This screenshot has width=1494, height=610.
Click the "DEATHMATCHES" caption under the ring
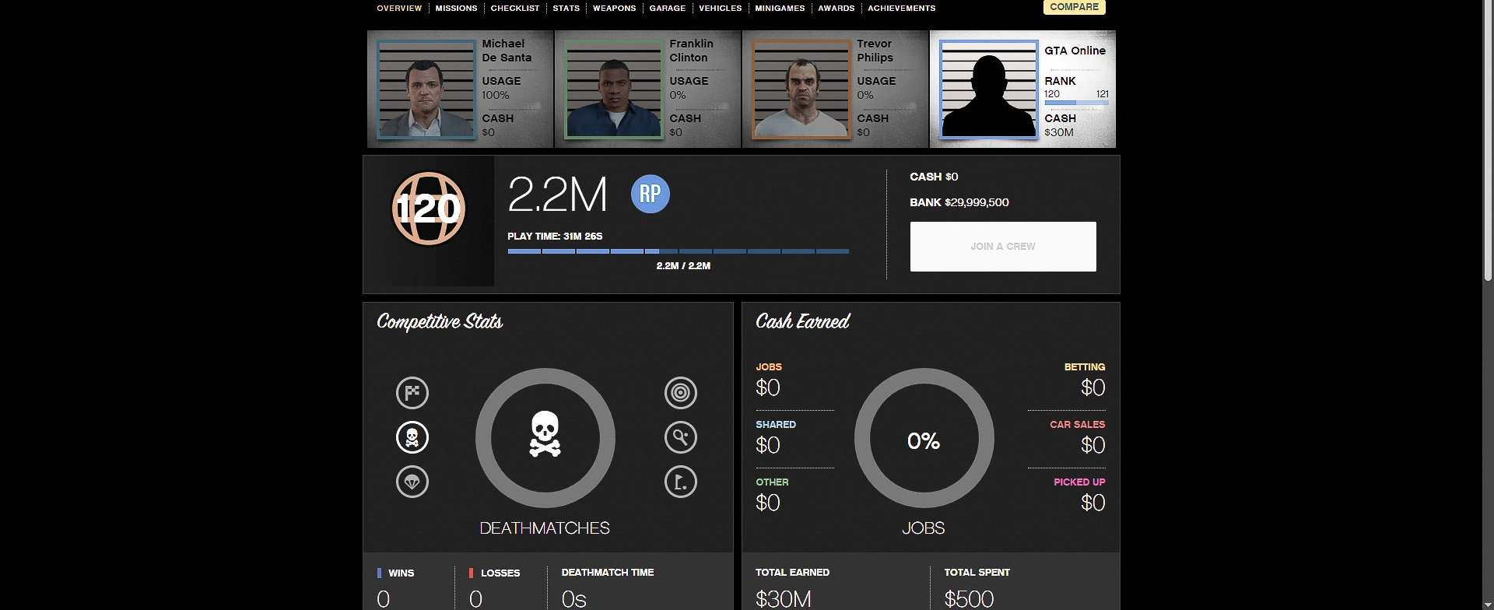(545, 528)
